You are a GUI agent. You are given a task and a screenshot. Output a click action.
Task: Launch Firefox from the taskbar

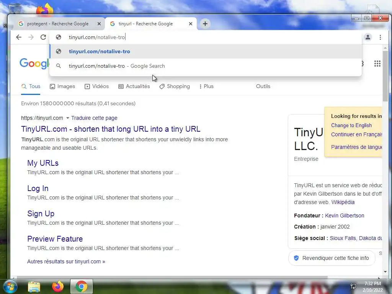[58, 286]
